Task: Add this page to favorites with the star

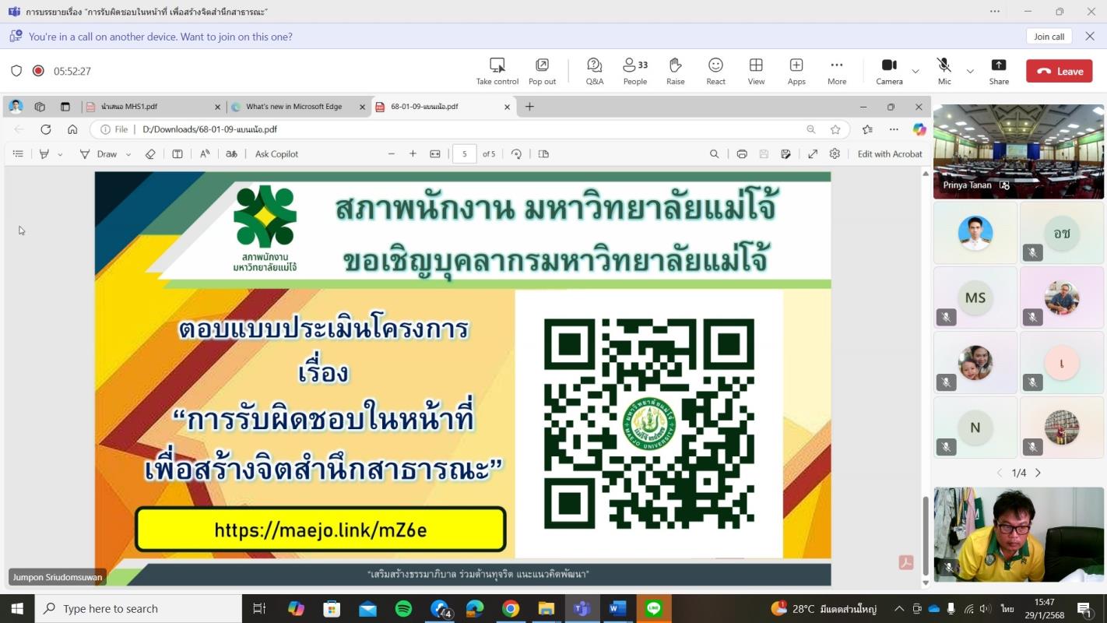Action: click(835, 129)
